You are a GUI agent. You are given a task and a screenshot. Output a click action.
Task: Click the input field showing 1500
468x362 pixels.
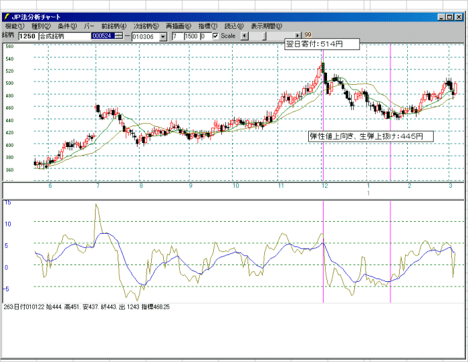click(191, 36)
